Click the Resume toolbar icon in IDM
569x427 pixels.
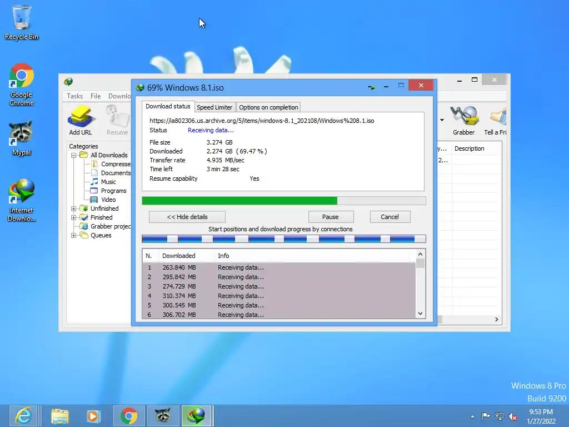tap(117, 120)
